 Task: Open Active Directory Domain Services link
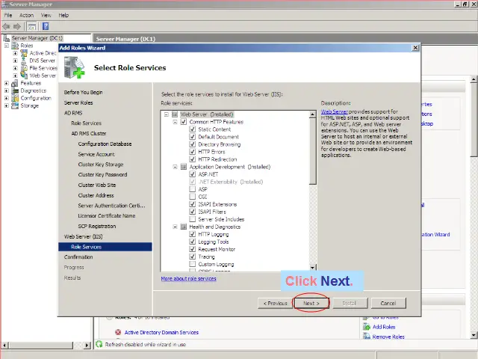pyautogui.click(x=161, y=332)
